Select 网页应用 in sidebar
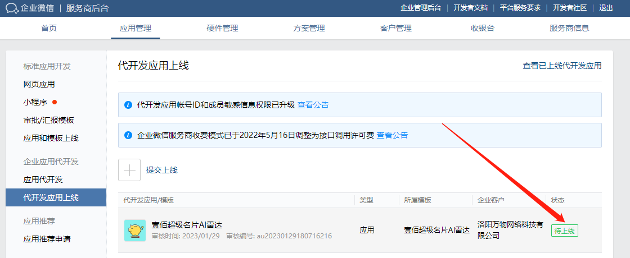 [x=39, y=84]
